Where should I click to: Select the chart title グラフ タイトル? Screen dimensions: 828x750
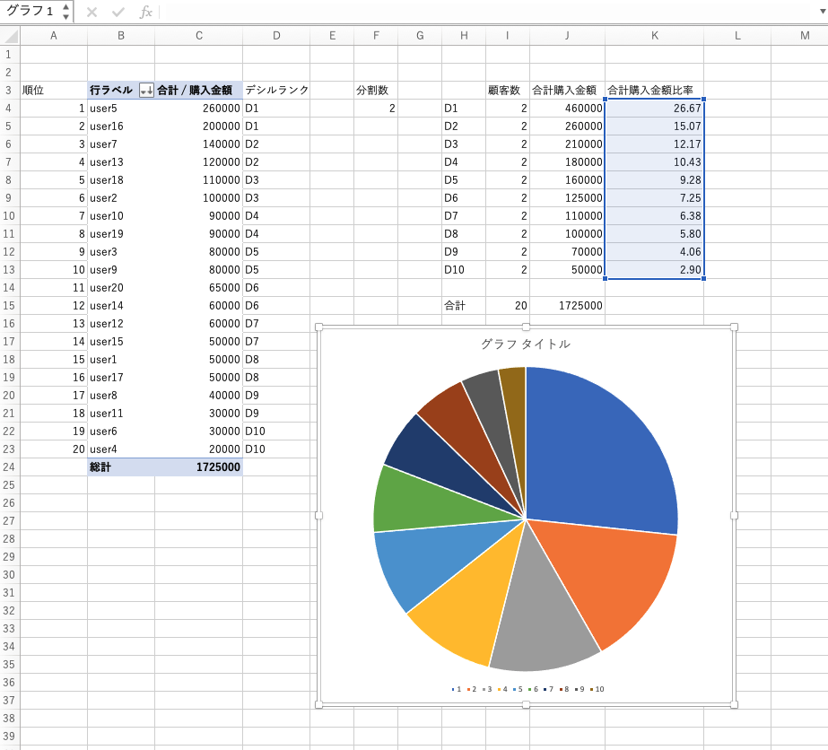(x=526, y=344)
